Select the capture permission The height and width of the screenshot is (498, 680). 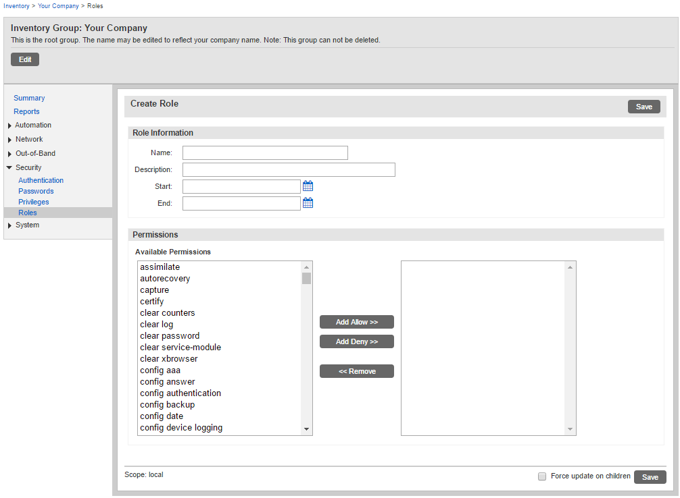tap(154, 289)
